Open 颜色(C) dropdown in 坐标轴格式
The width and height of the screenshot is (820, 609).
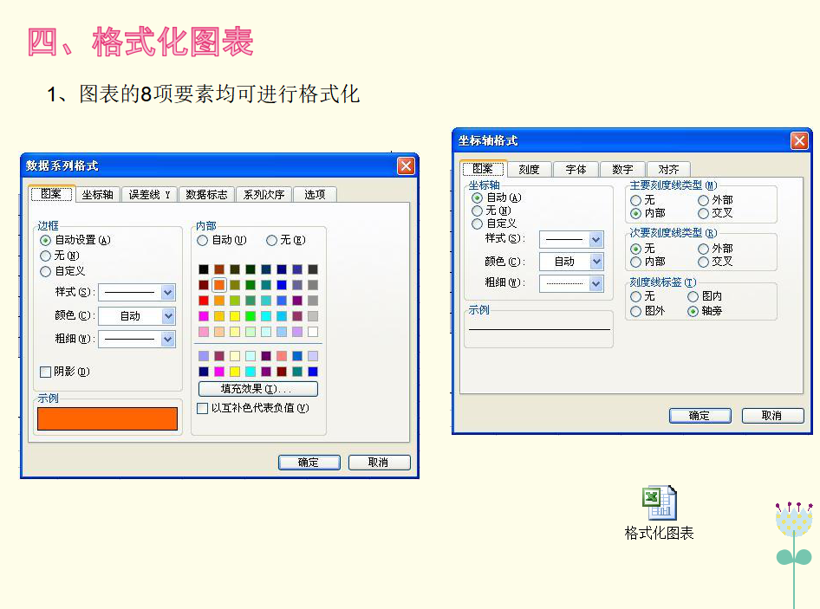(596, 262)
